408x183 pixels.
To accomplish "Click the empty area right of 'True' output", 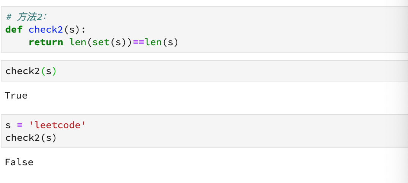I will (x=186, y=96).
